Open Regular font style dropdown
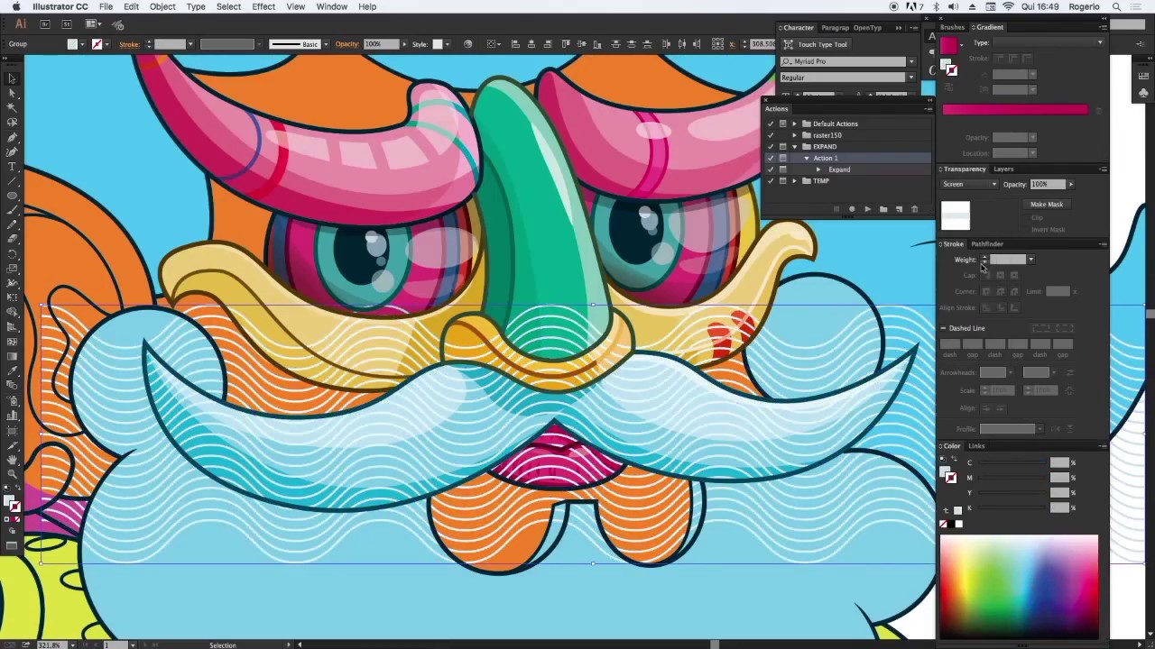Screen dimensions: 1155x649 (x=910, y=78)
